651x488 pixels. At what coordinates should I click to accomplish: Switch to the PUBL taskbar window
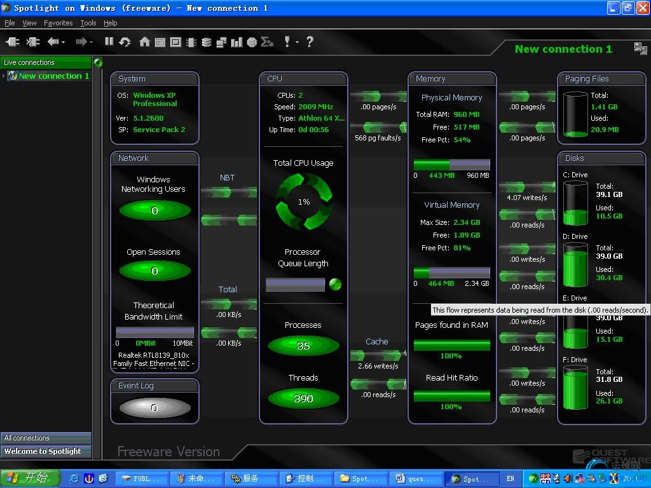[x=142, y=478]
